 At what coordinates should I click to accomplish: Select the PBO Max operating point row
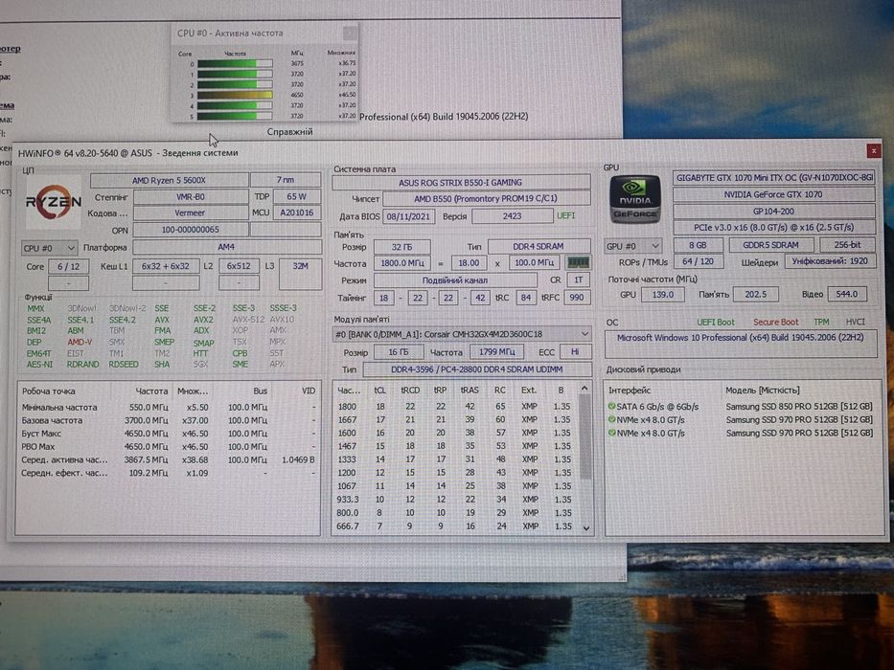168,447
